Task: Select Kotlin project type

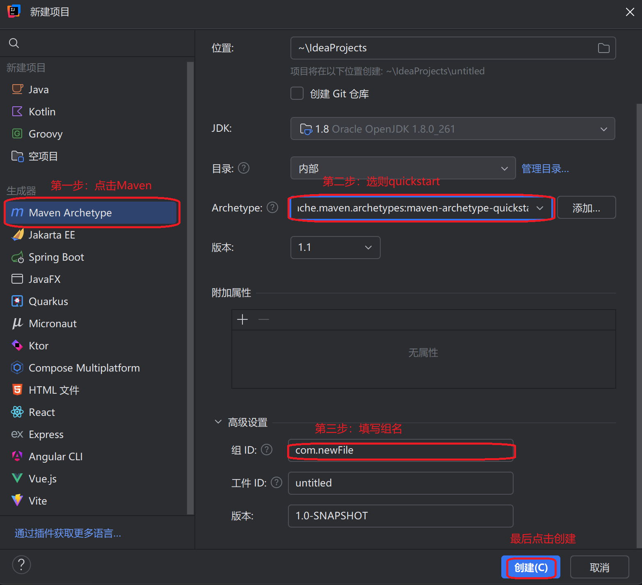Action: coord(94,111)
